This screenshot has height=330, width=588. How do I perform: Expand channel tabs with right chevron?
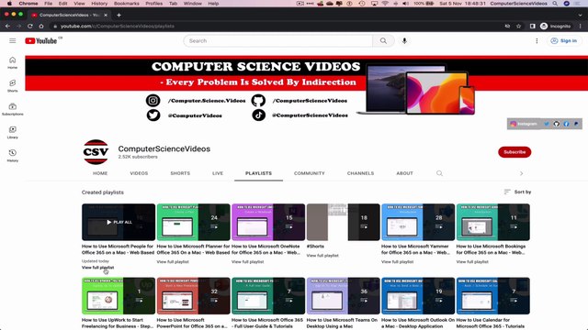pos(521,173)
